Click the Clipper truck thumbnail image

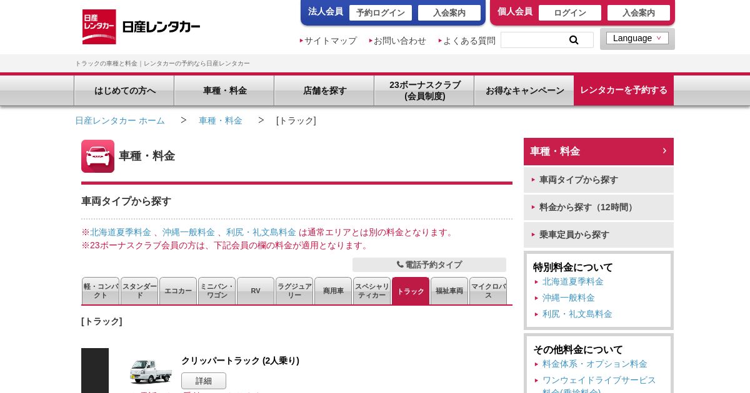point(151,371)
